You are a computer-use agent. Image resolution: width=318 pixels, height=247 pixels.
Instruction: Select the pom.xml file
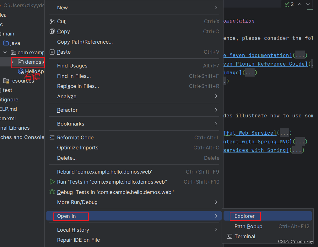pyautogui.click(x=8, y=118)
